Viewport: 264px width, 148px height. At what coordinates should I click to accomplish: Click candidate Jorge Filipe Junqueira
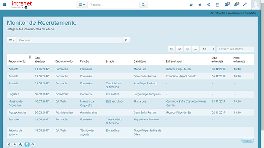coord(147,94)
